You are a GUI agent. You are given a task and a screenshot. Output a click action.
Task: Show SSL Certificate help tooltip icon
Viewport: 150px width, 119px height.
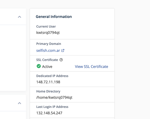pyautogui.click(x=61, y=60)
